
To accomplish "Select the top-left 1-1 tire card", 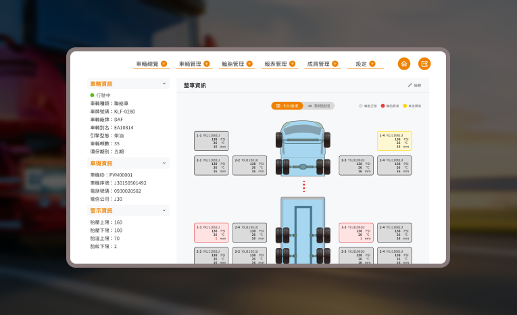I will [x=211, y=141].
